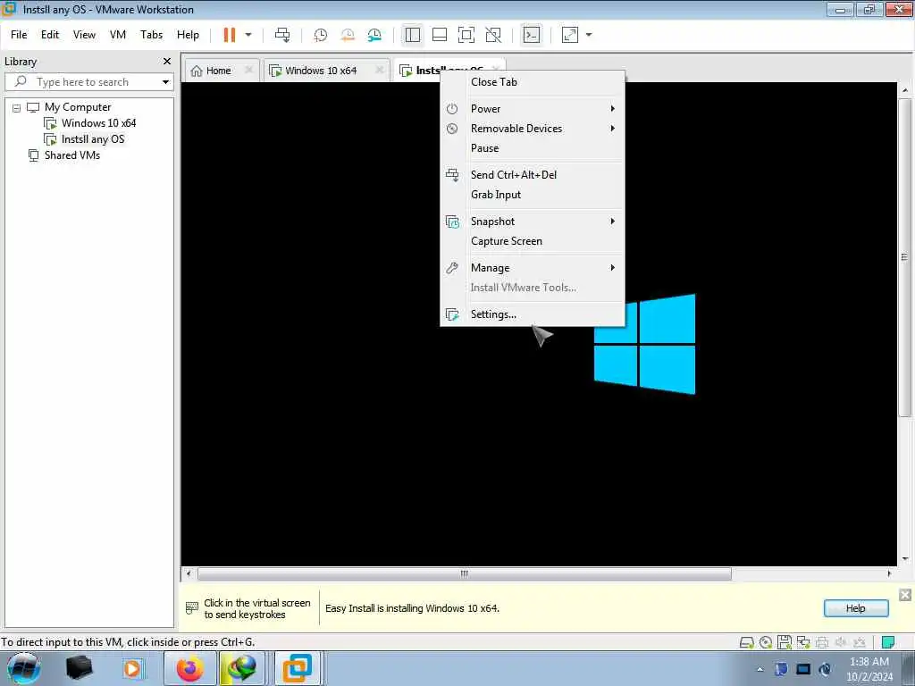This screenshot has height=686, width=915.
Task: Toggle the console view toolbar icon
Action: [531, 35]
